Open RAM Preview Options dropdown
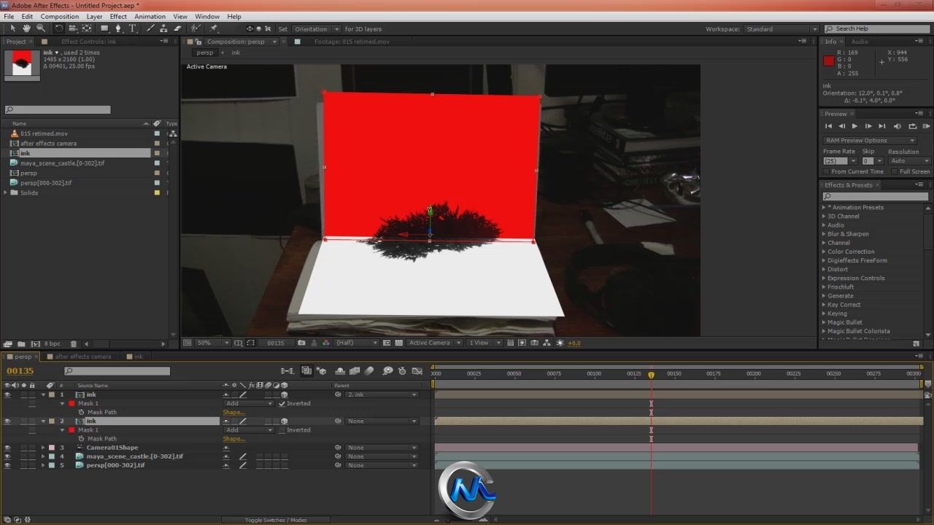The height and width of the screenshot is (525, 934). pyautogui.click(x=870, y=140)
